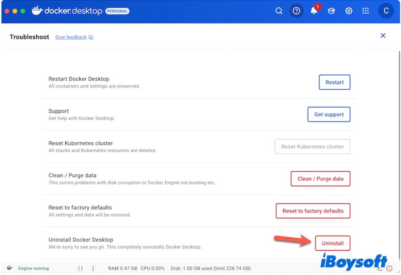The width and height of the screenshot is (401, 275).
Task: Click the CPU 0.00% status entry
Action: pos(152,268)
